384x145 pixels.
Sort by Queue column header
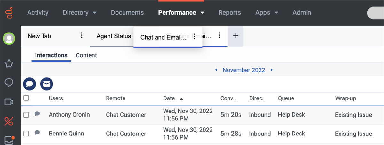pyautogui.click(x=286, y=98)
